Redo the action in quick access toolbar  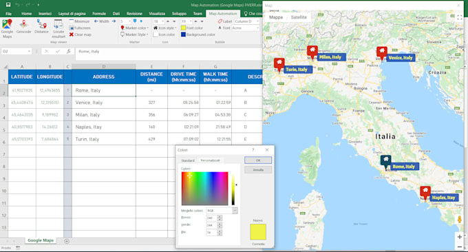click(28, 5)
